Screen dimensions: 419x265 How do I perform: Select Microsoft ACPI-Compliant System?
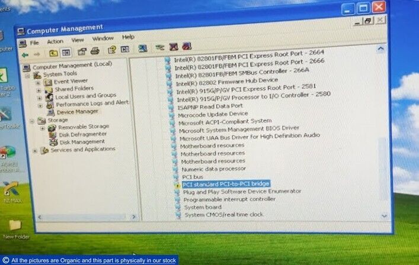pos(225,122)
